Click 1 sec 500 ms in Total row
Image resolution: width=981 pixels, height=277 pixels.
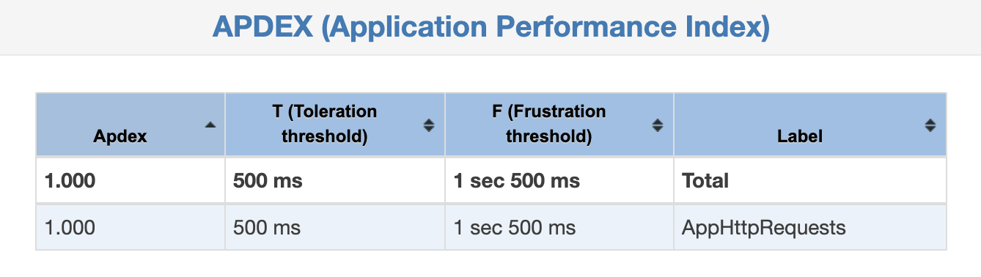coord(517,180)
